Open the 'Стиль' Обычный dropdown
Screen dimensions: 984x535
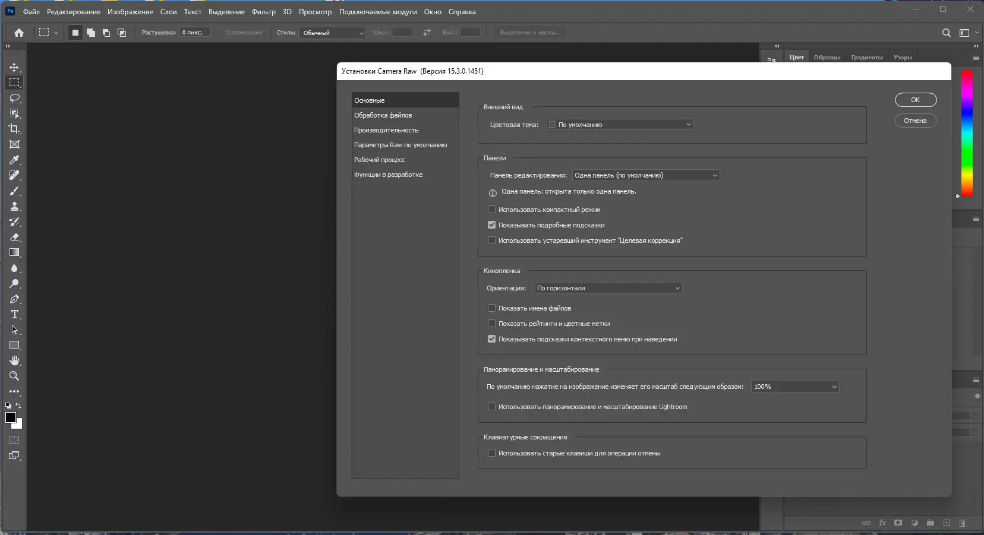[x=332, y=33]
